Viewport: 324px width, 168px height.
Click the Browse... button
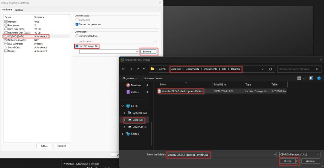pos(148,51)
